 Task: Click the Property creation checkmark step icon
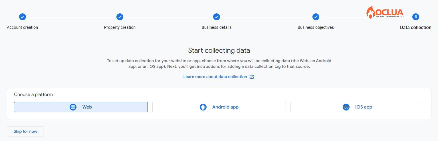tap(120, 17)
